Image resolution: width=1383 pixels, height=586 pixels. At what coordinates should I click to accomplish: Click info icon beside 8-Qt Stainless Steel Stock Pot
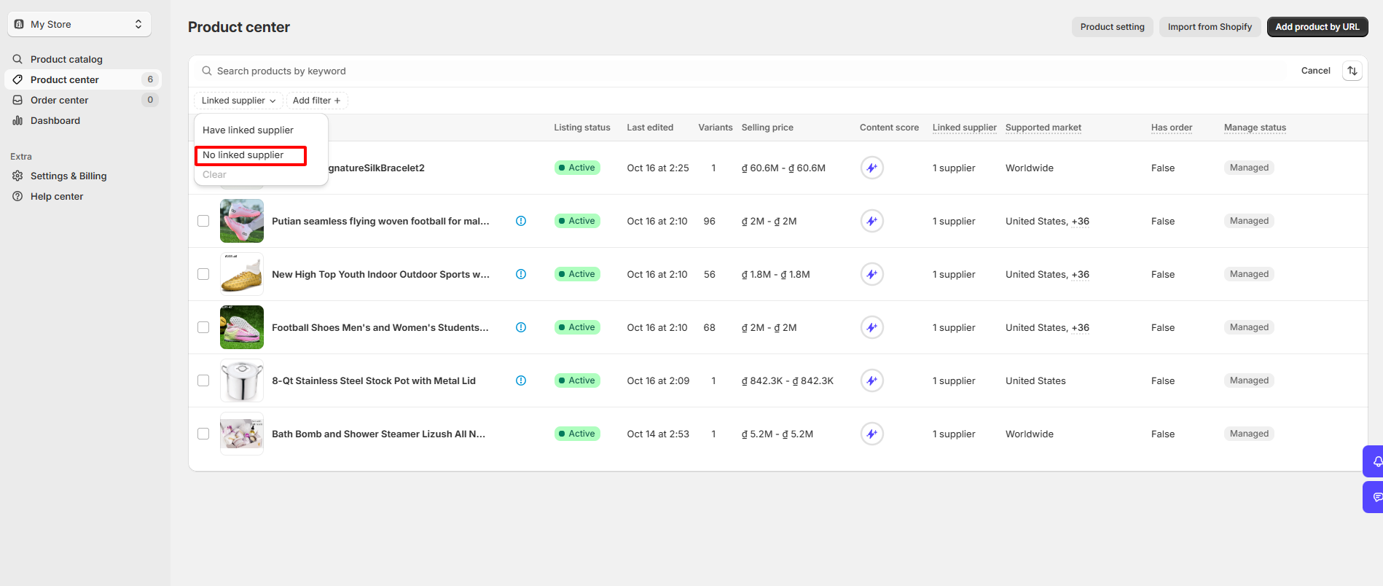pyautogui.click(x=521, y=380)
